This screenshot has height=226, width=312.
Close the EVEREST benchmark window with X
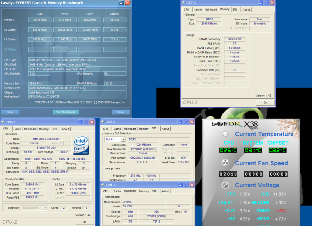pyautogui.click(x=127, y=3)
